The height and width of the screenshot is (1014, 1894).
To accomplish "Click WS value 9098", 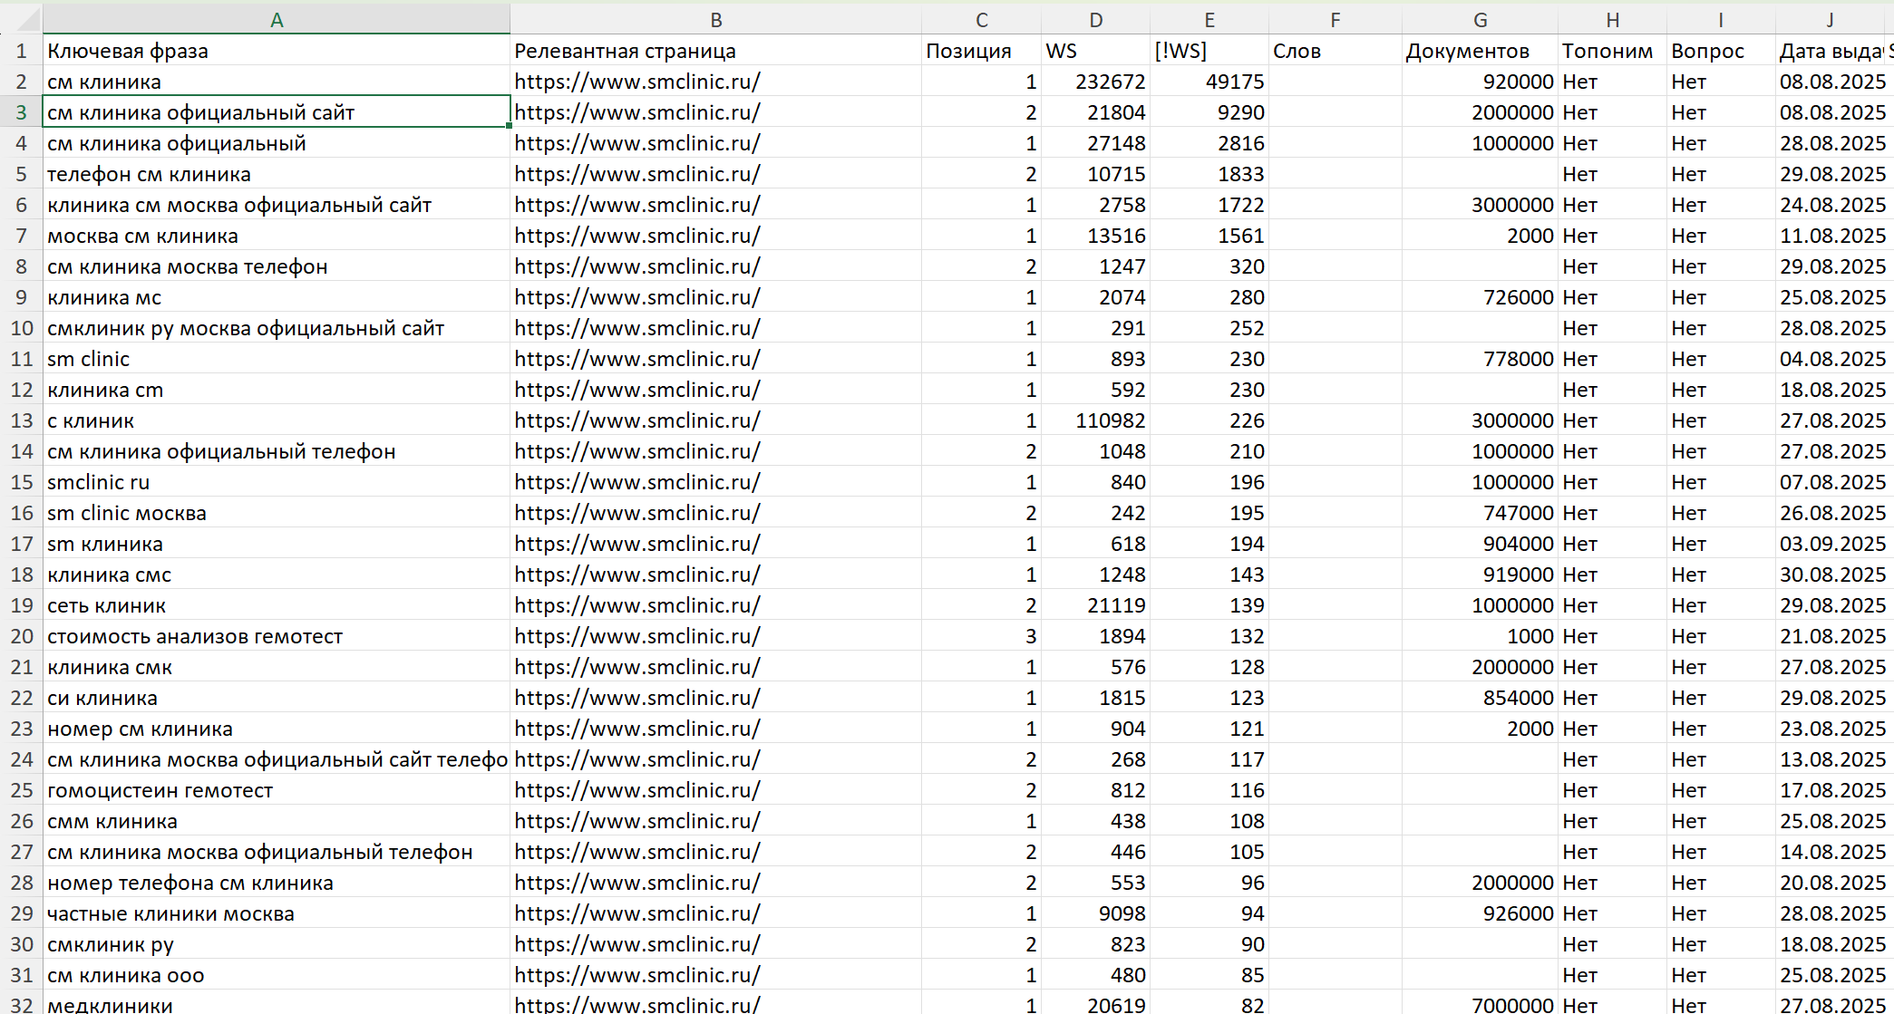I will pyautogui.click(x=1096, y=913).
